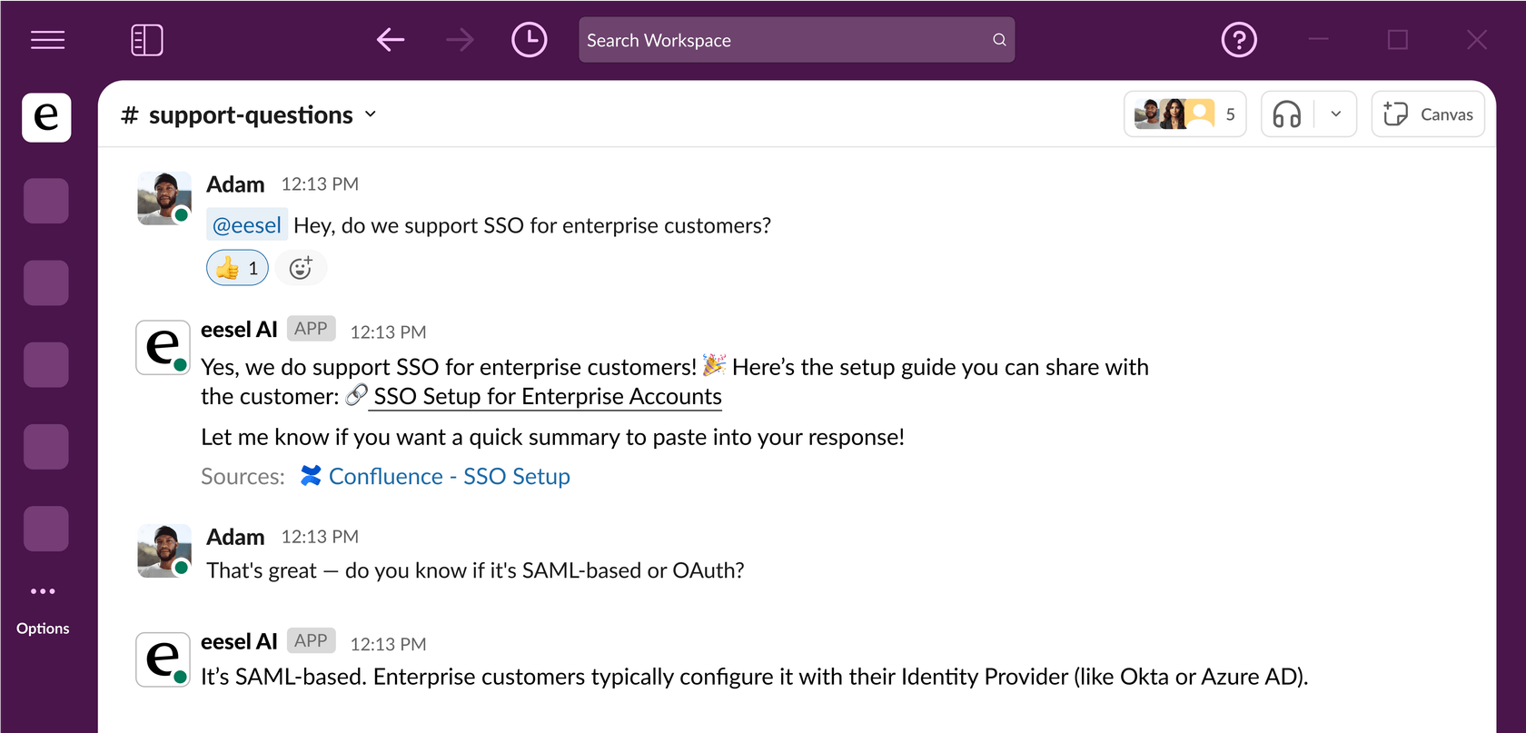Open SSO Setup for Enterprise Accounts link
Screen dimensions: 1526x733
(x=547, y=397)
